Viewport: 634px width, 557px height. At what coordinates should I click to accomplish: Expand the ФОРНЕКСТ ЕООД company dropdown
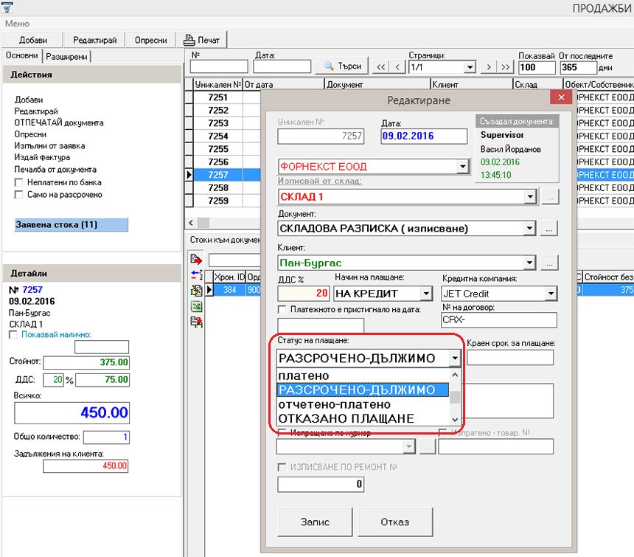462,166
